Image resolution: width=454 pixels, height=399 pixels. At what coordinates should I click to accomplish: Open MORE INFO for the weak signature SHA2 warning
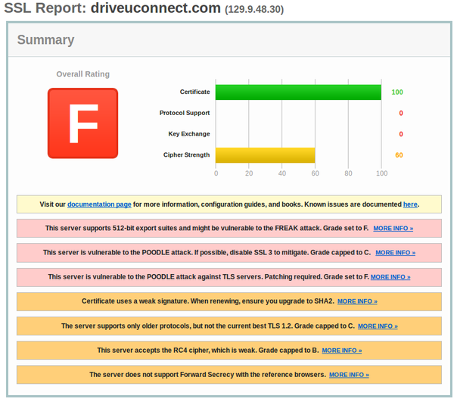[357, 301]
